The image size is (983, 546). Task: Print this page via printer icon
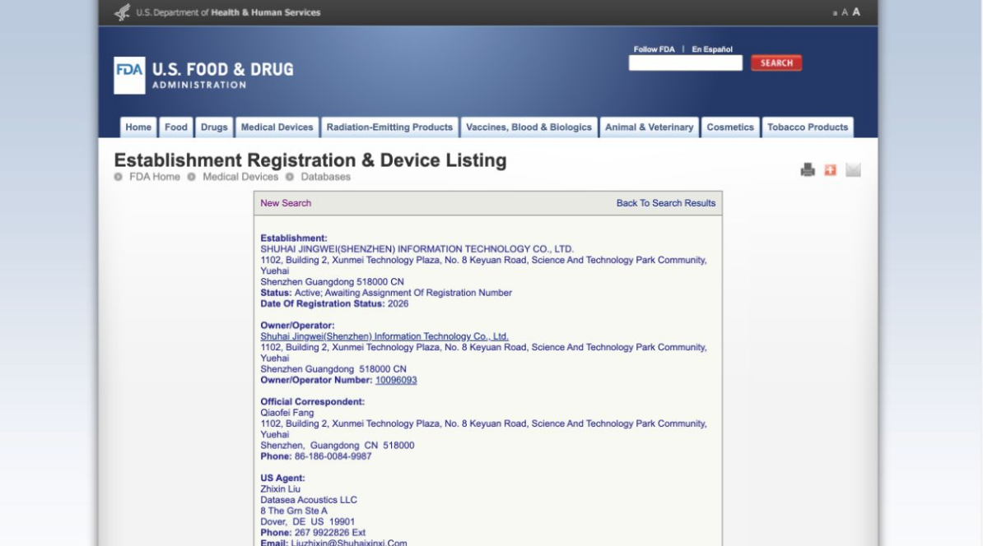pyautogui.click(x=808, y=169)
